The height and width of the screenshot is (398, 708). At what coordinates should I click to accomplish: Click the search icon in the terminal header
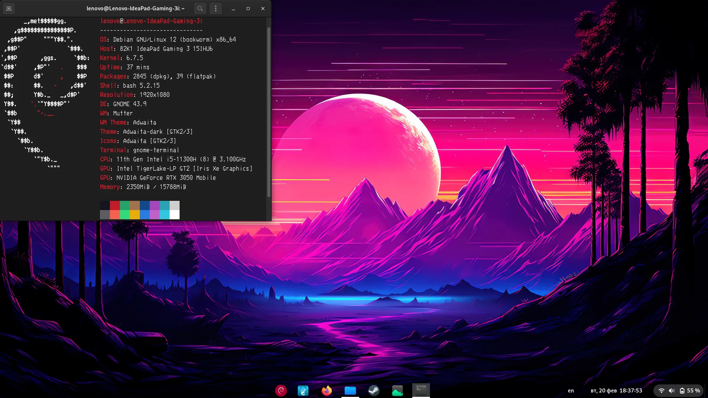click(x=200, y=8)
